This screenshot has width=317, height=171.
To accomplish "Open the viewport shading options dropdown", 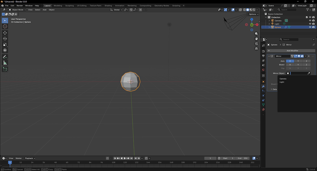I will click(x=257, y=10).
